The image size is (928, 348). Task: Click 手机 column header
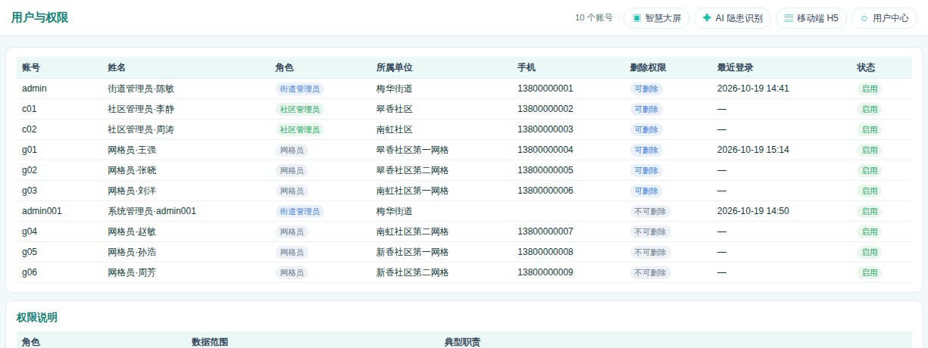[526, 68]
